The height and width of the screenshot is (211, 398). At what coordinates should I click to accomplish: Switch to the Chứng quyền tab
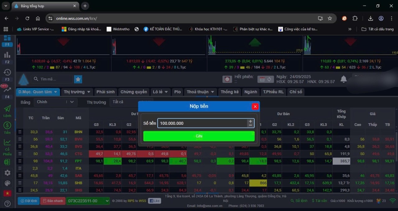click(134, 92)
